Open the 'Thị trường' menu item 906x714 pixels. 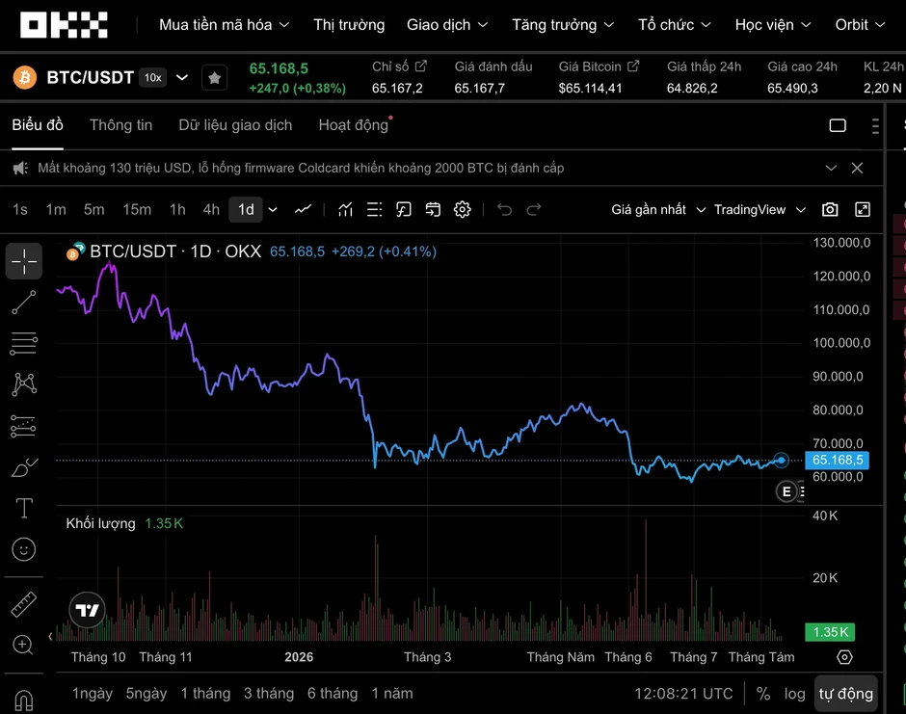pos(349,25)
